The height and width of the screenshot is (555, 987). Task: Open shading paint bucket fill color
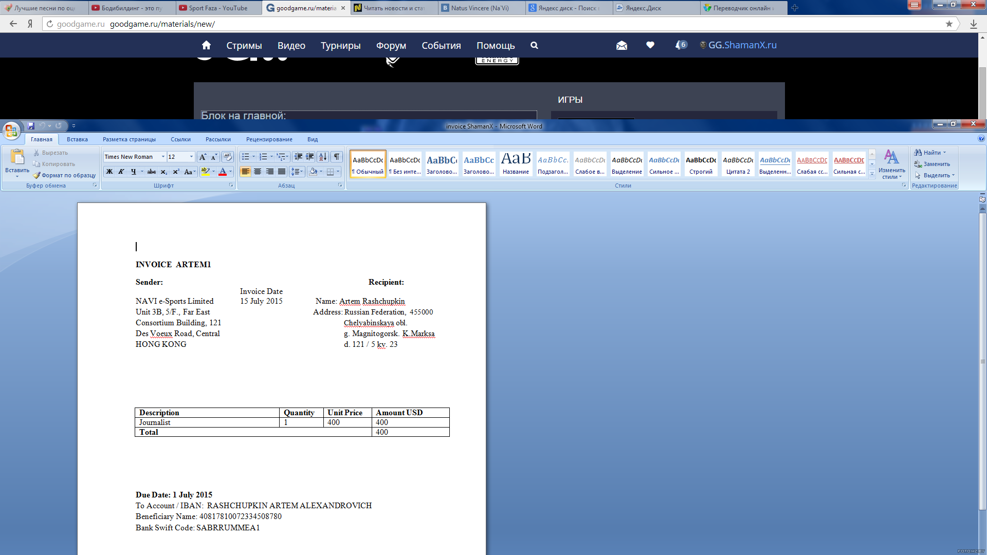(313, 172)
